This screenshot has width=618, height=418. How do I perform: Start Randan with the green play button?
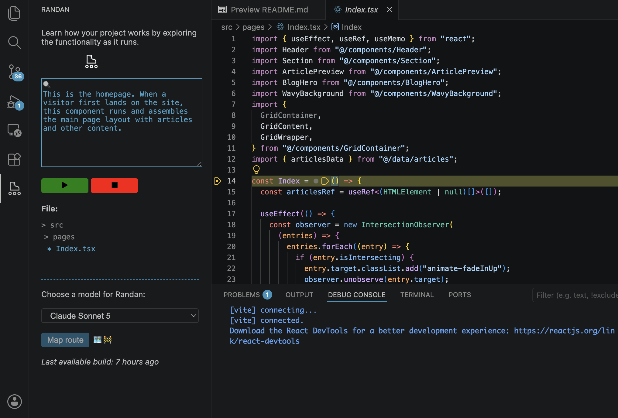pyautogui.click(x=65, y=185)
